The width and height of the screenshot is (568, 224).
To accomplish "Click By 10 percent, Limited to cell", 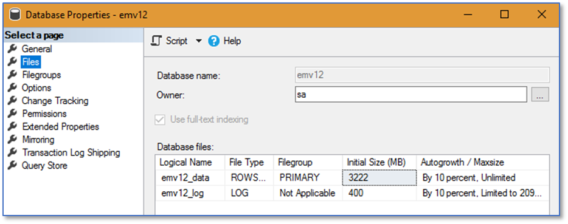I will (x=483, y=193).
